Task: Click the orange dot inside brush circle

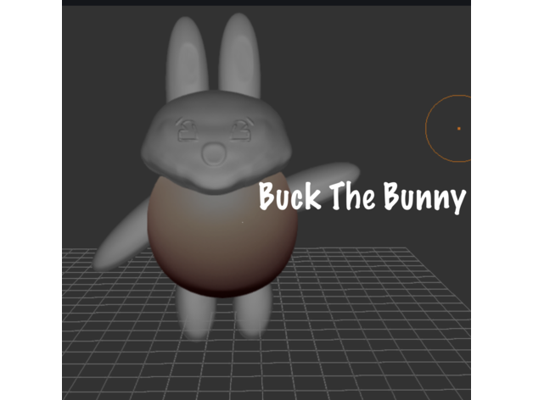Action: pos(459,129)
